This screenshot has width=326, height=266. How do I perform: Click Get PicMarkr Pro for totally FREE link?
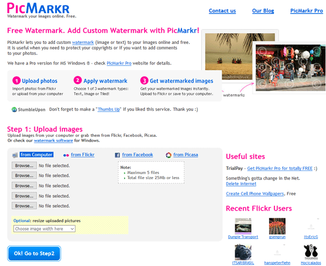pyautogui.click(x=280, y=168)
